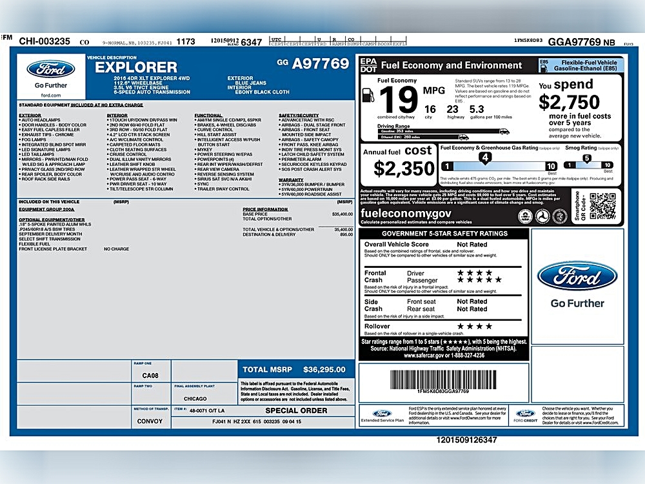Click the Government 5-Star Safety Ratings header
Screen dimensions: 645x484
coord(444,234)
